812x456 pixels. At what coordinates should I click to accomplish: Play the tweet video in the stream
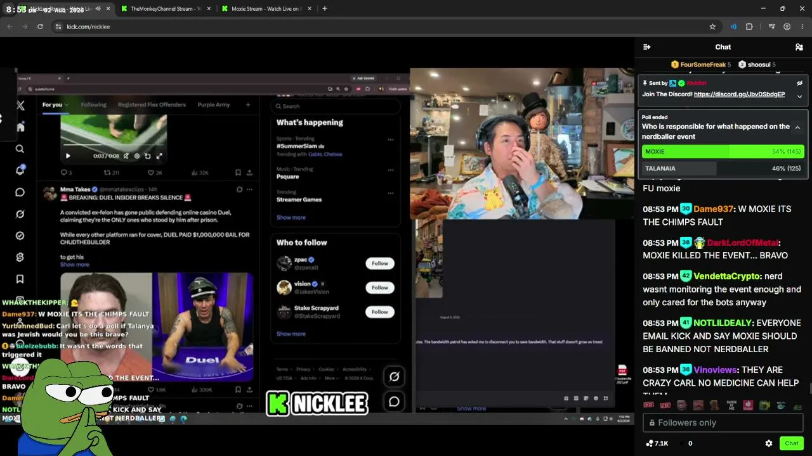[x=68, y=156]
